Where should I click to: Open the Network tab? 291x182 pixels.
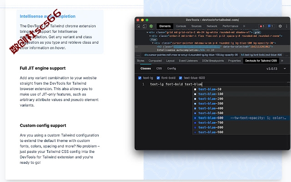pyautogui.click(x=212, y=26)
